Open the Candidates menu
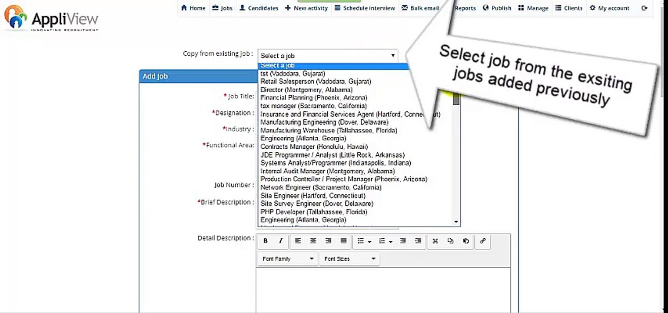This screenshot has width=668, height=313. (259, 8)
